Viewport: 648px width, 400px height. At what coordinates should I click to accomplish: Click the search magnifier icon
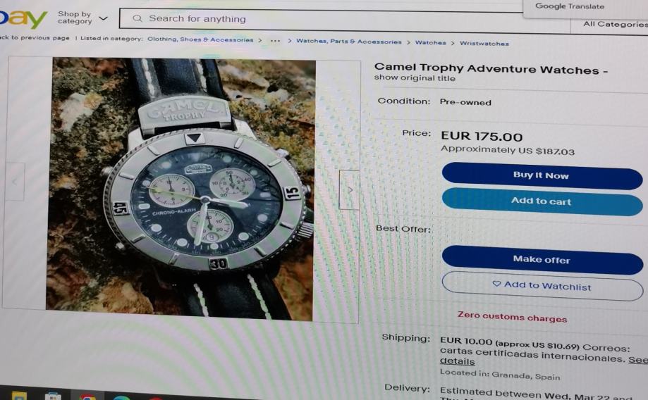(x=137, y=18)
